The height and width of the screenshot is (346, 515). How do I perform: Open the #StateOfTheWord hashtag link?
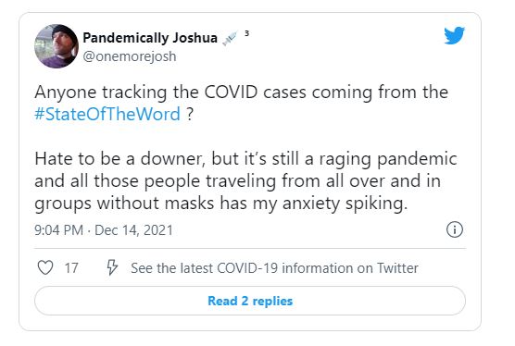pyautogui.click(x=107, y=114)
